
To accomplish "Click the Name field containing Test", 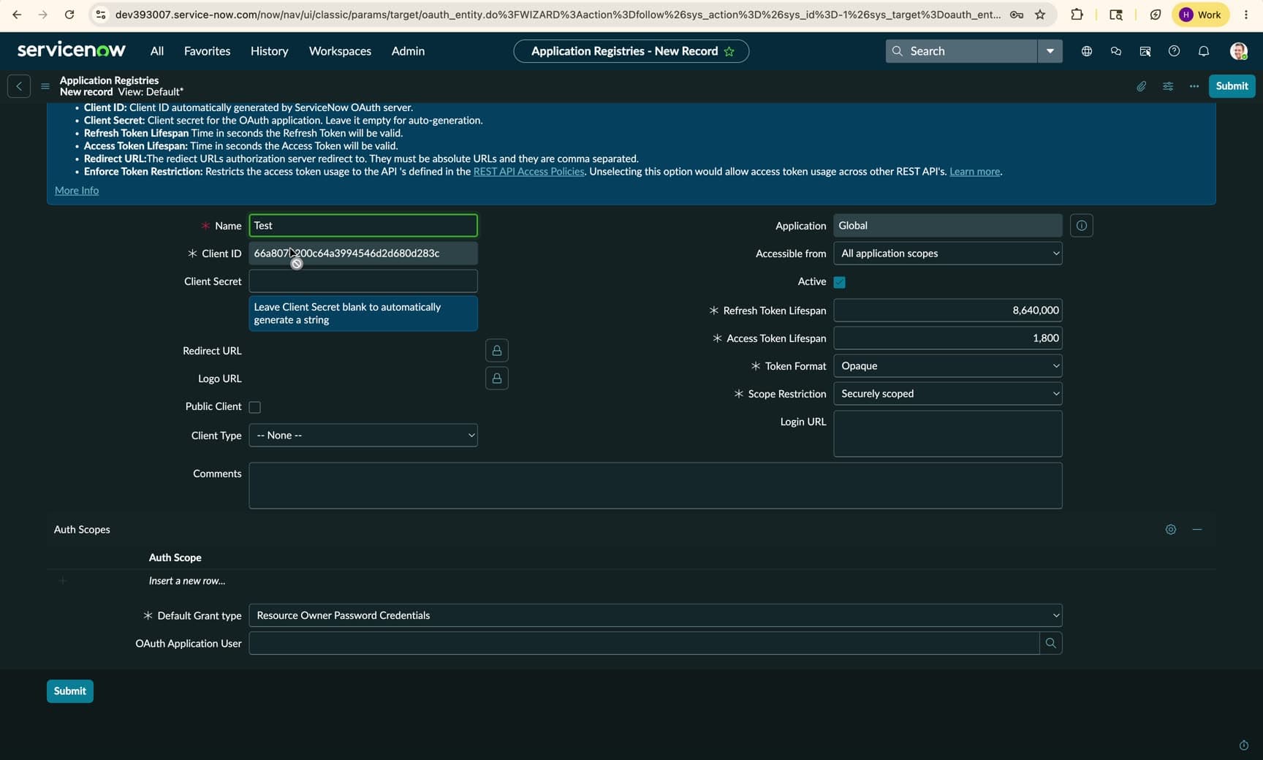I will tap(363, 225).
